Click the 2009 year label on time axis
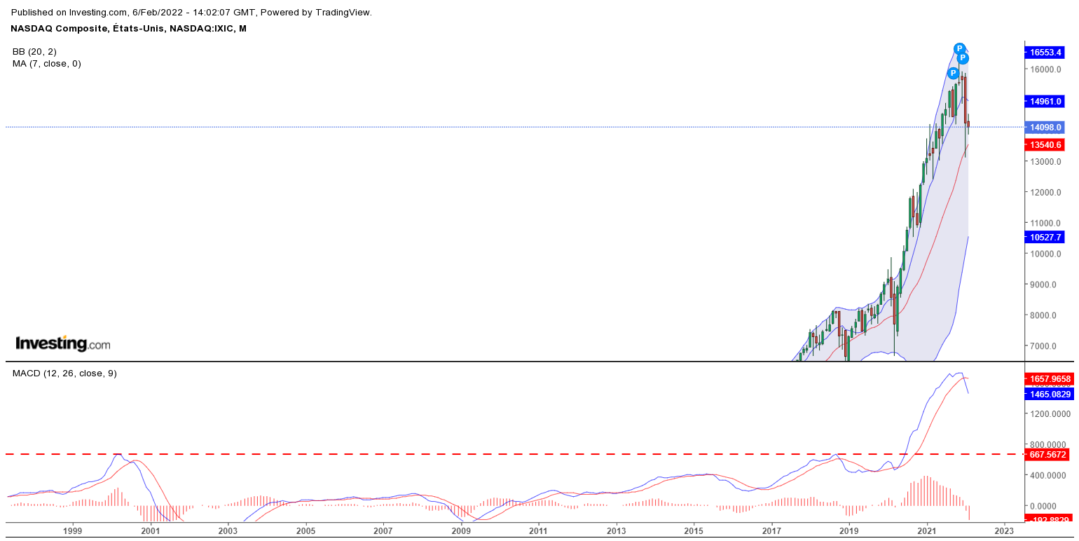The width and height of the screenshot is (1079, 541). pyautogui.click(x=461, y=531)
